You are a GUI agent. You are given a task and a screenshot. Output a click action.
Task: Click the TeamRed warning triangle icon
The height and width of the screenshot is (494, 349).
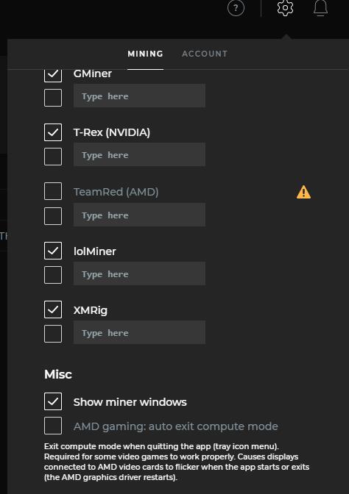pos(303,192)
